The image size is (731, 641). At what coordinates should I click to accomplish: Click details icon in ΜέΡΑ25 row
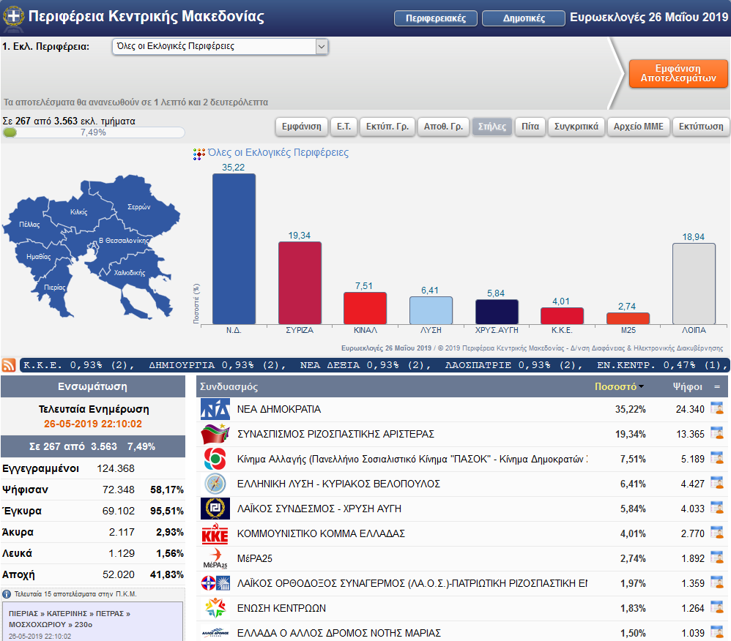tap(716, 558)
